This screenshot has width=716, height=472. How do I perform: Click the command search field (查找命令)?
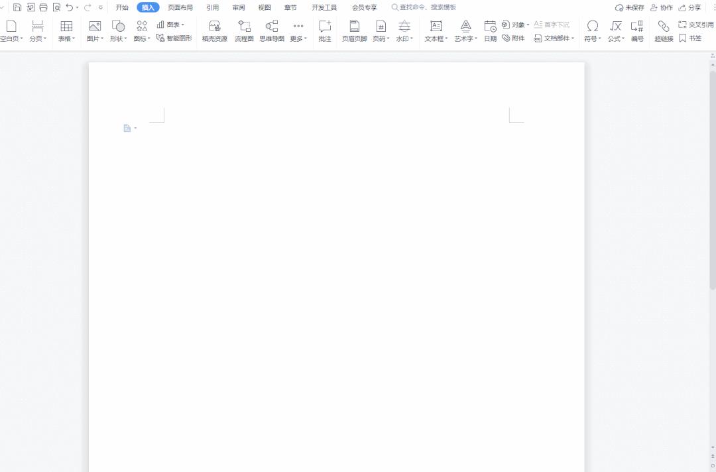click(x=424, y=7)
